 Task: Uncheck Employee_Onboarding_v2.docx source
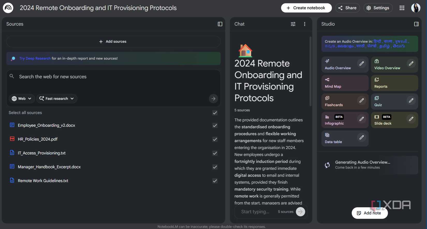click(x=215, y=126)
